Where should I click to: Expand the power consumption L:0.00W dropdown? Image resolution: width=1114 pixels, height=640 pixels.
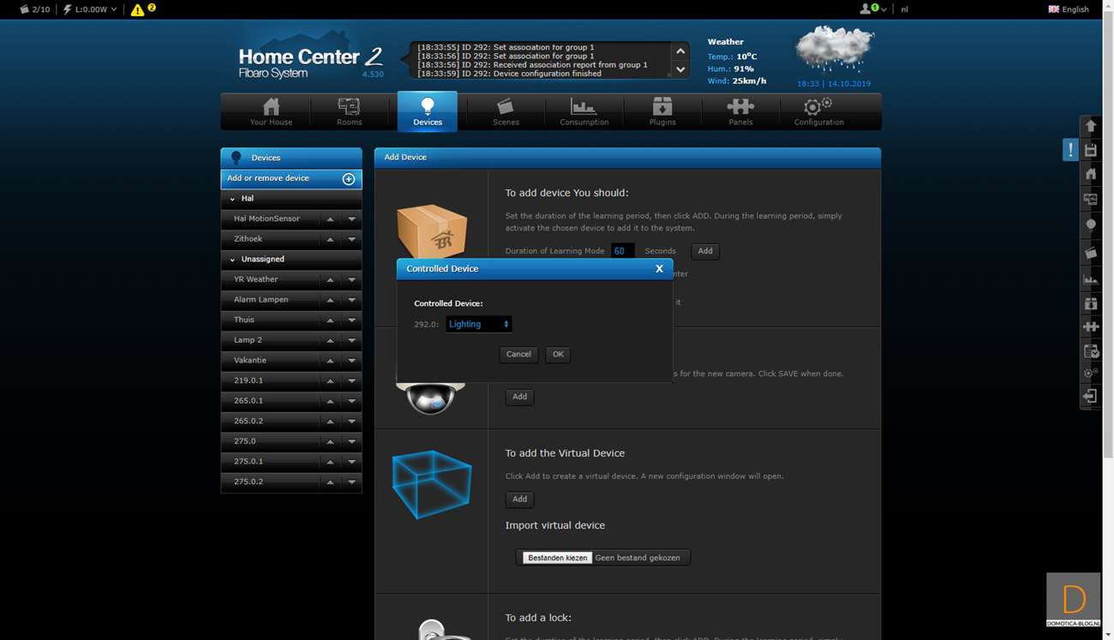(90, 9)
